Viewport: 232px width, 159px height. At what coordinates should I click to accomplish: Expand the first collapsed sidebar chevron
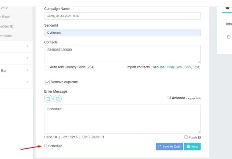[x=27, y=46]
